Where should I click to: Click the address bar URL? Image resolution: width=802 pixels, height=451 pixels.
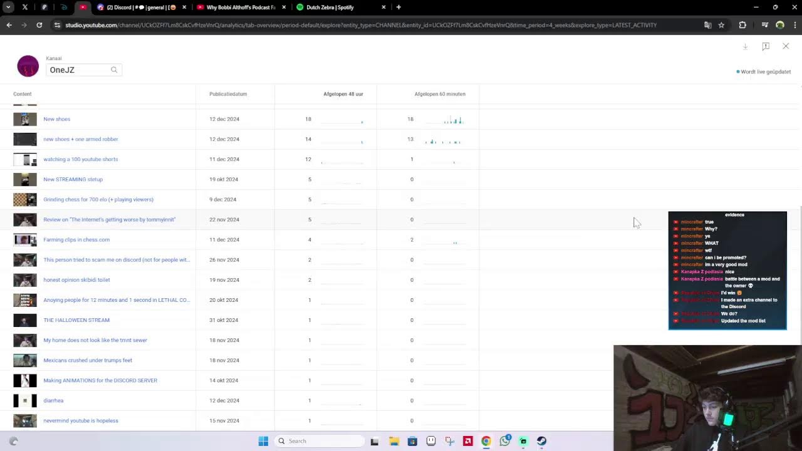361,25
